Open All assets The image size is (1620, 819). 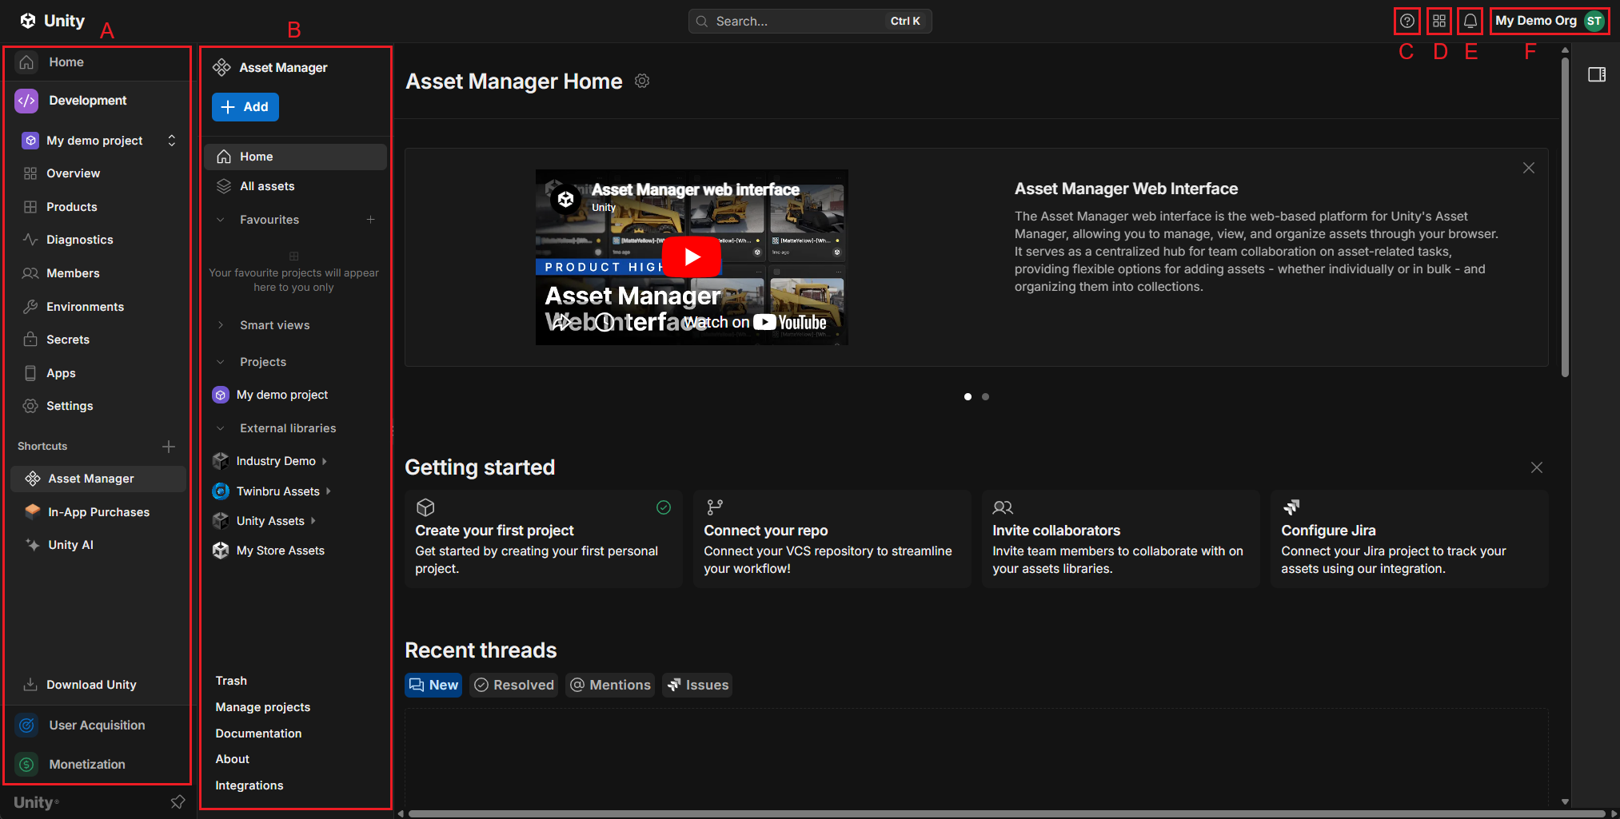coord(295,186)
